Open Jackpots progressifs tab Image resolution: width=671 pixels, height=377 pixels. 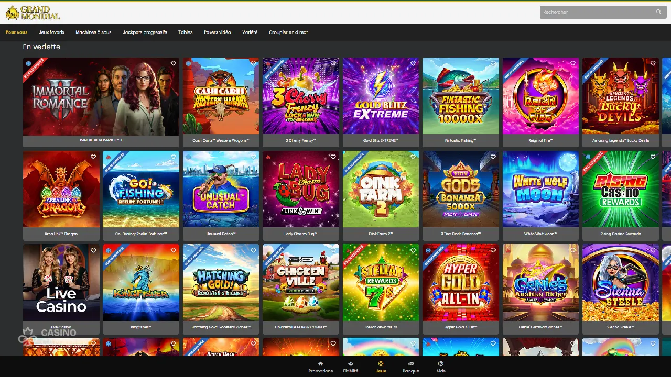[145, 32]
